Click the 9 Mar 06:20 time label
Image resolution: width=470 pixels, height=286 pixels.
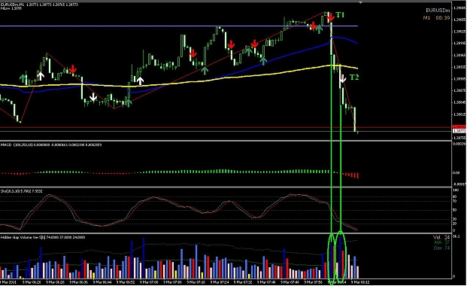32,282
